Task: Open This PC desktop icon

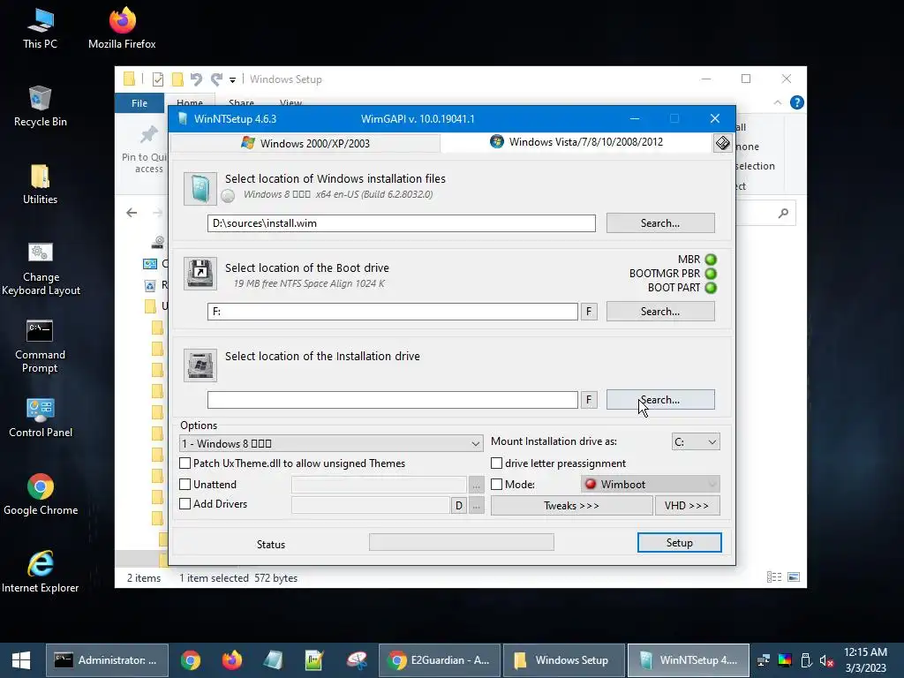Action: 40,29
